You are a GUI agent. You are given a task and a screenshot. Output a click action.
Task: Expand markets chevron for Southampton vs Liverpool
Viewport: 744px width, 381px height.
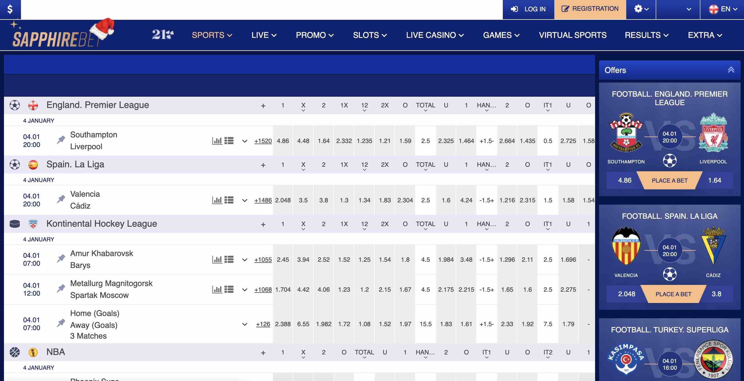click(245, 141)
